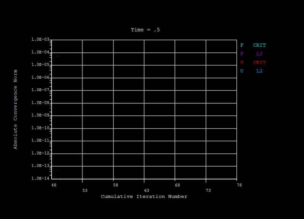Click the blue "U" legend letter
Image resolution: width=304 pixels, height=219 pixels.
coord(242,71)
